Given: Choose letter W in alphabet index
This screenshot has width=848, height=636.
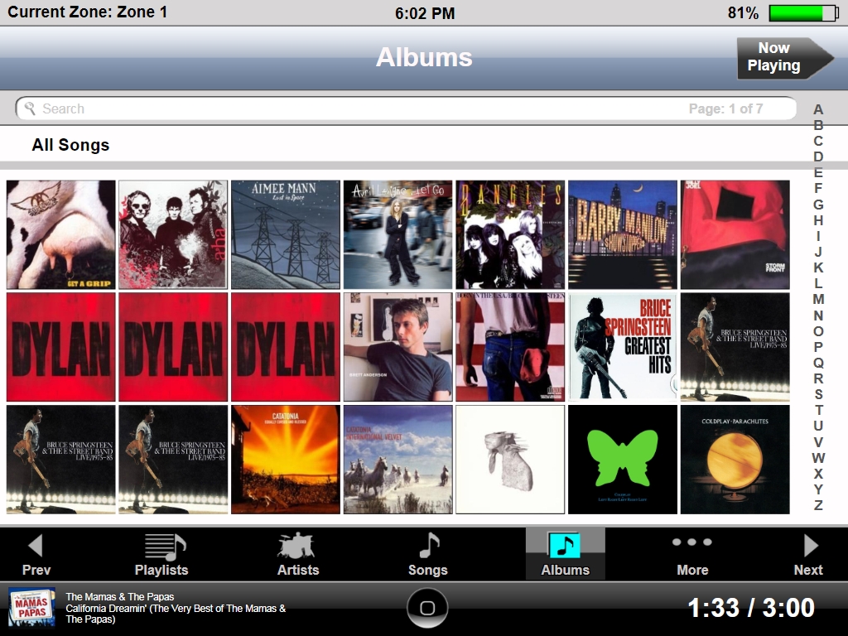Looking at the screenshot, I should (818, 457).
